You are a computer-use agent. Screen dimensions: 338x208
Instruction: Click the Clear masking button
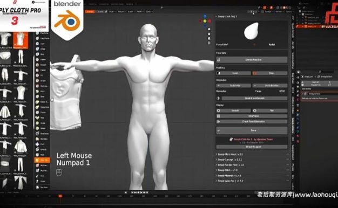270,73
